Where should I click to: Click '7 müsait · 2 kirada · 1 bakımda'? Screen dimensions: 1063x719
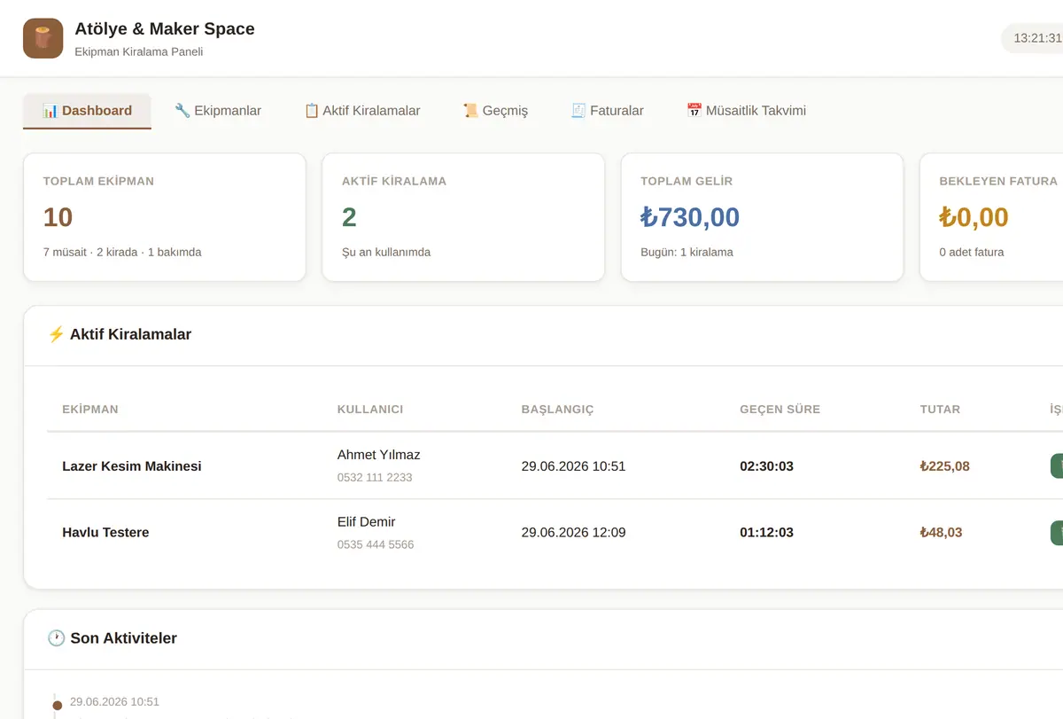click(x=122, y=252)
